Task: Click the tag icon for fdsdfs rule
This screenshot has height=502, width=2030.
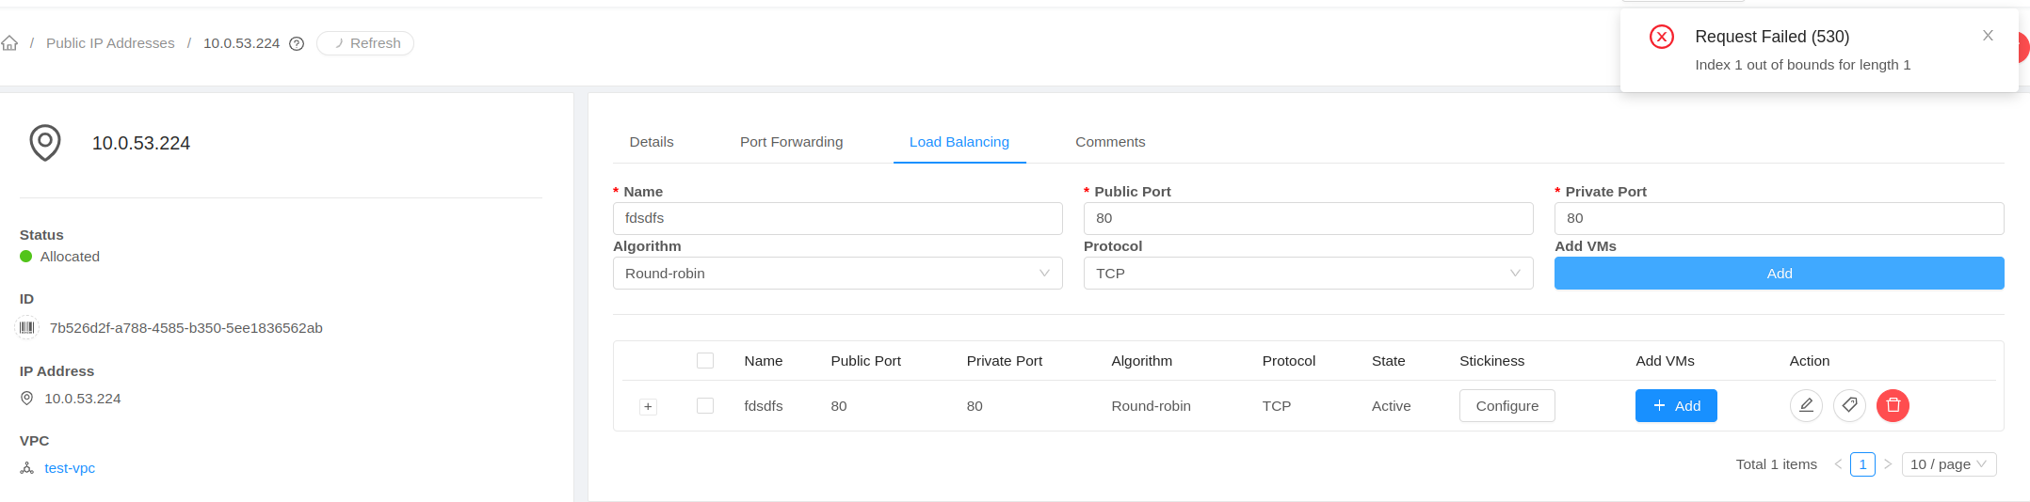Action: coord(1849,405)
